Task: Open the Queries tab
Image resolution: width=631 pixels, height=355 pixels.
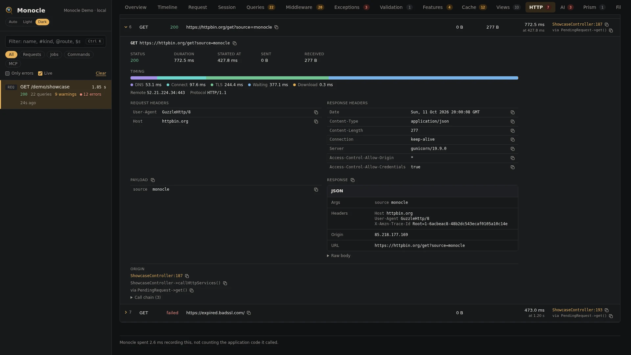Action: coord(261,7)
